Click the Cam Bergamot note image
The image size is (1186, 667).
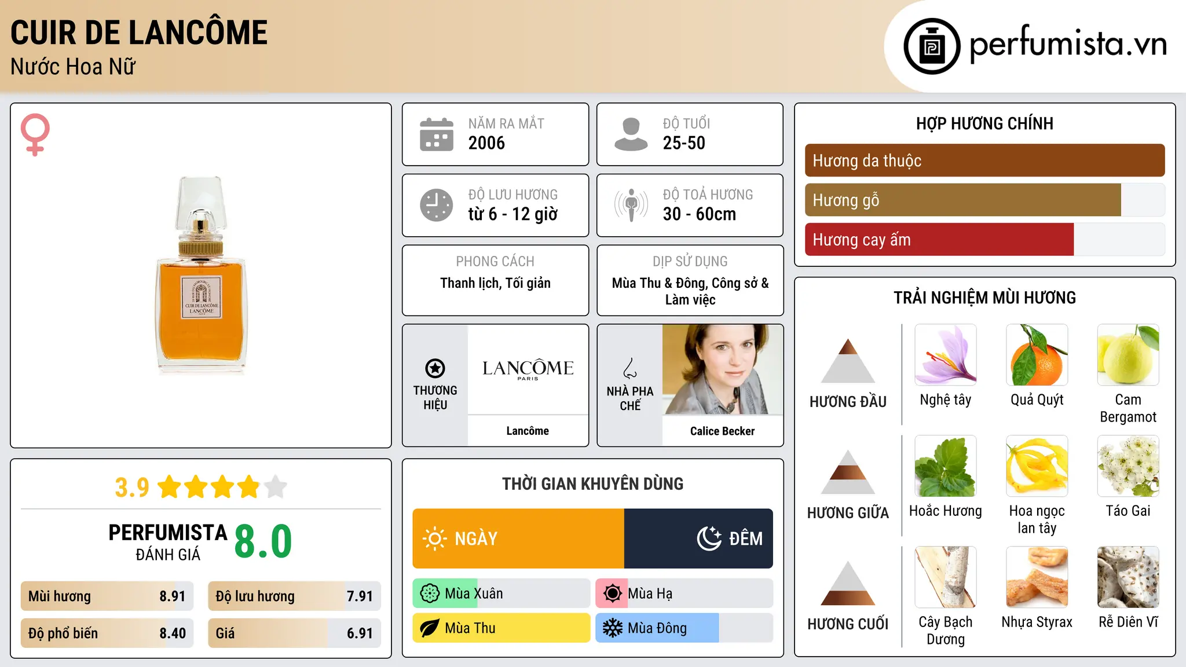(x=1128, y=355)
